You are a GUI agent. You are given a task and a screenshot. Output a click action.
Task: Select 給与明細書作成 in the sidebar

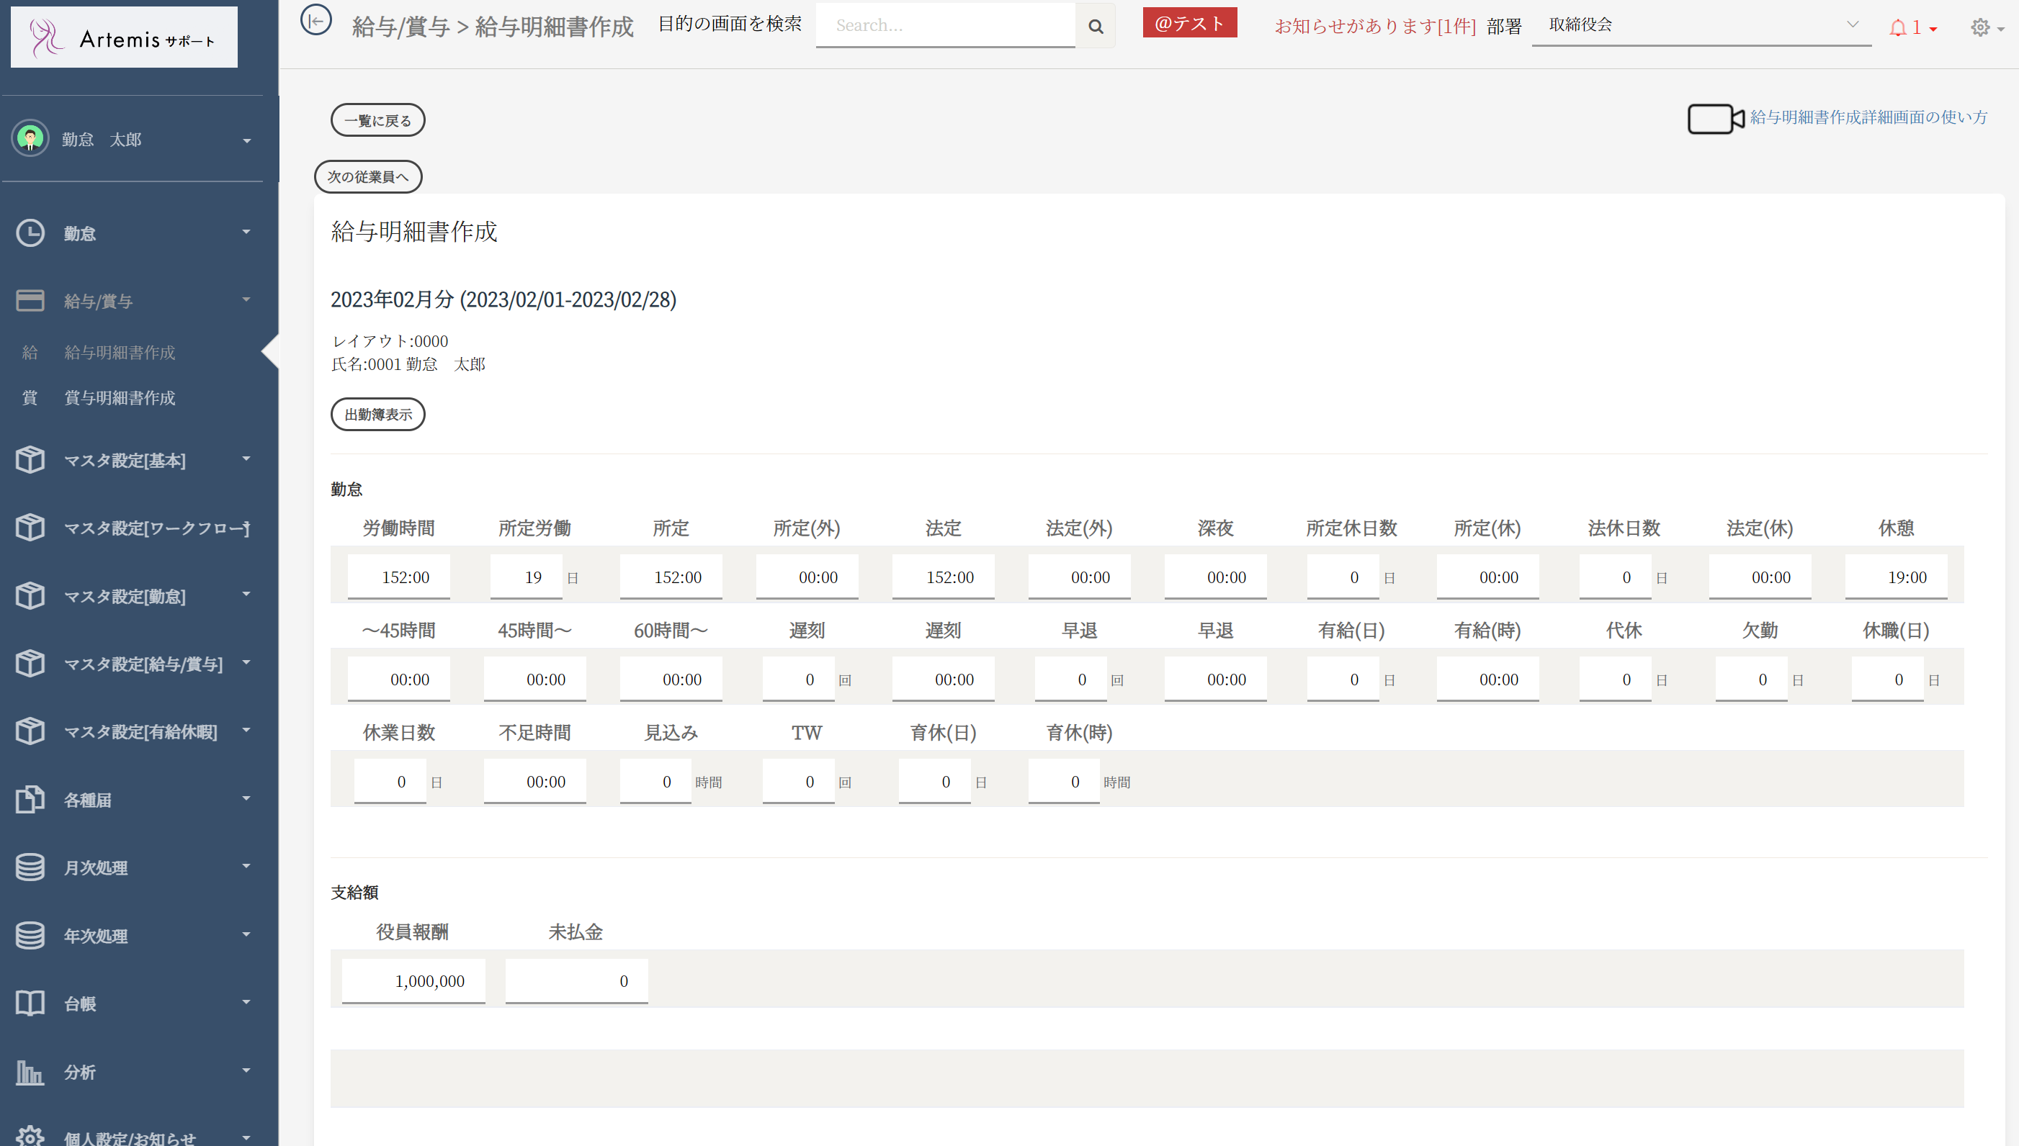(120, 352)
